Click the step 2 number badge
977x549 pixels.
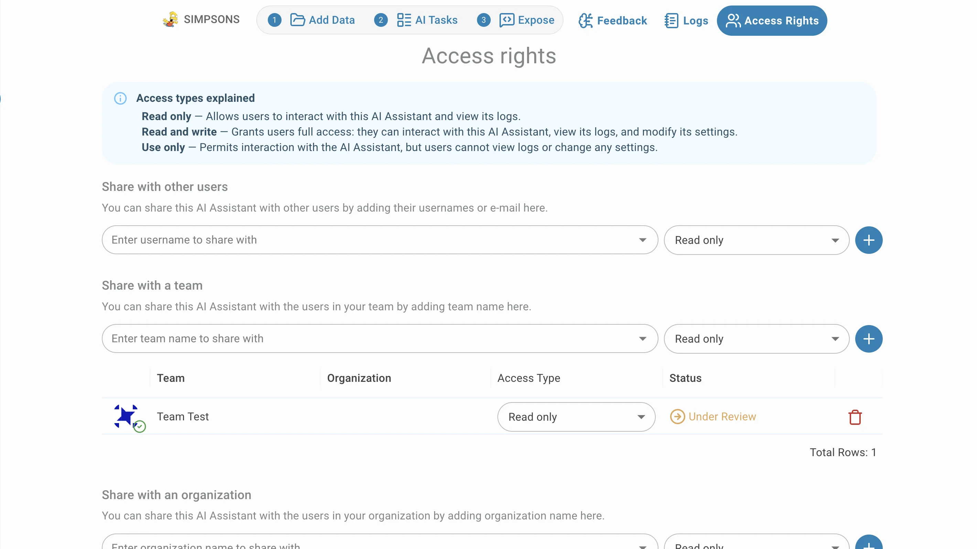pos(381,20)
